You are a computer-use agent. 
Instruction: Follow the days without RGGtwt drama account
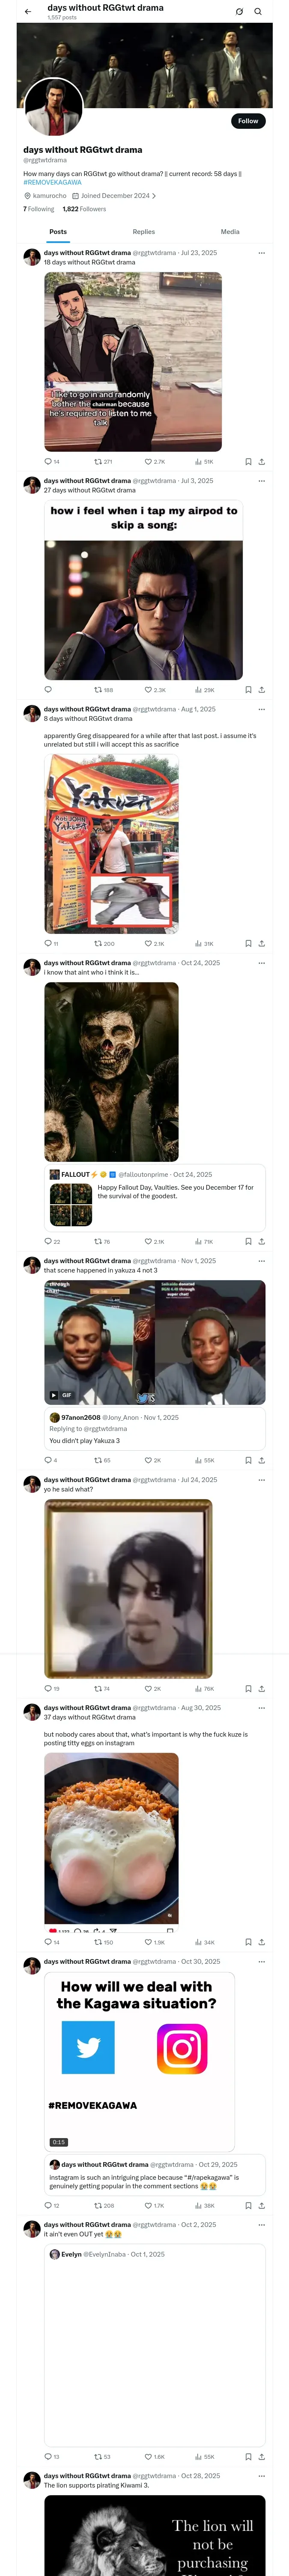point(248,121)
